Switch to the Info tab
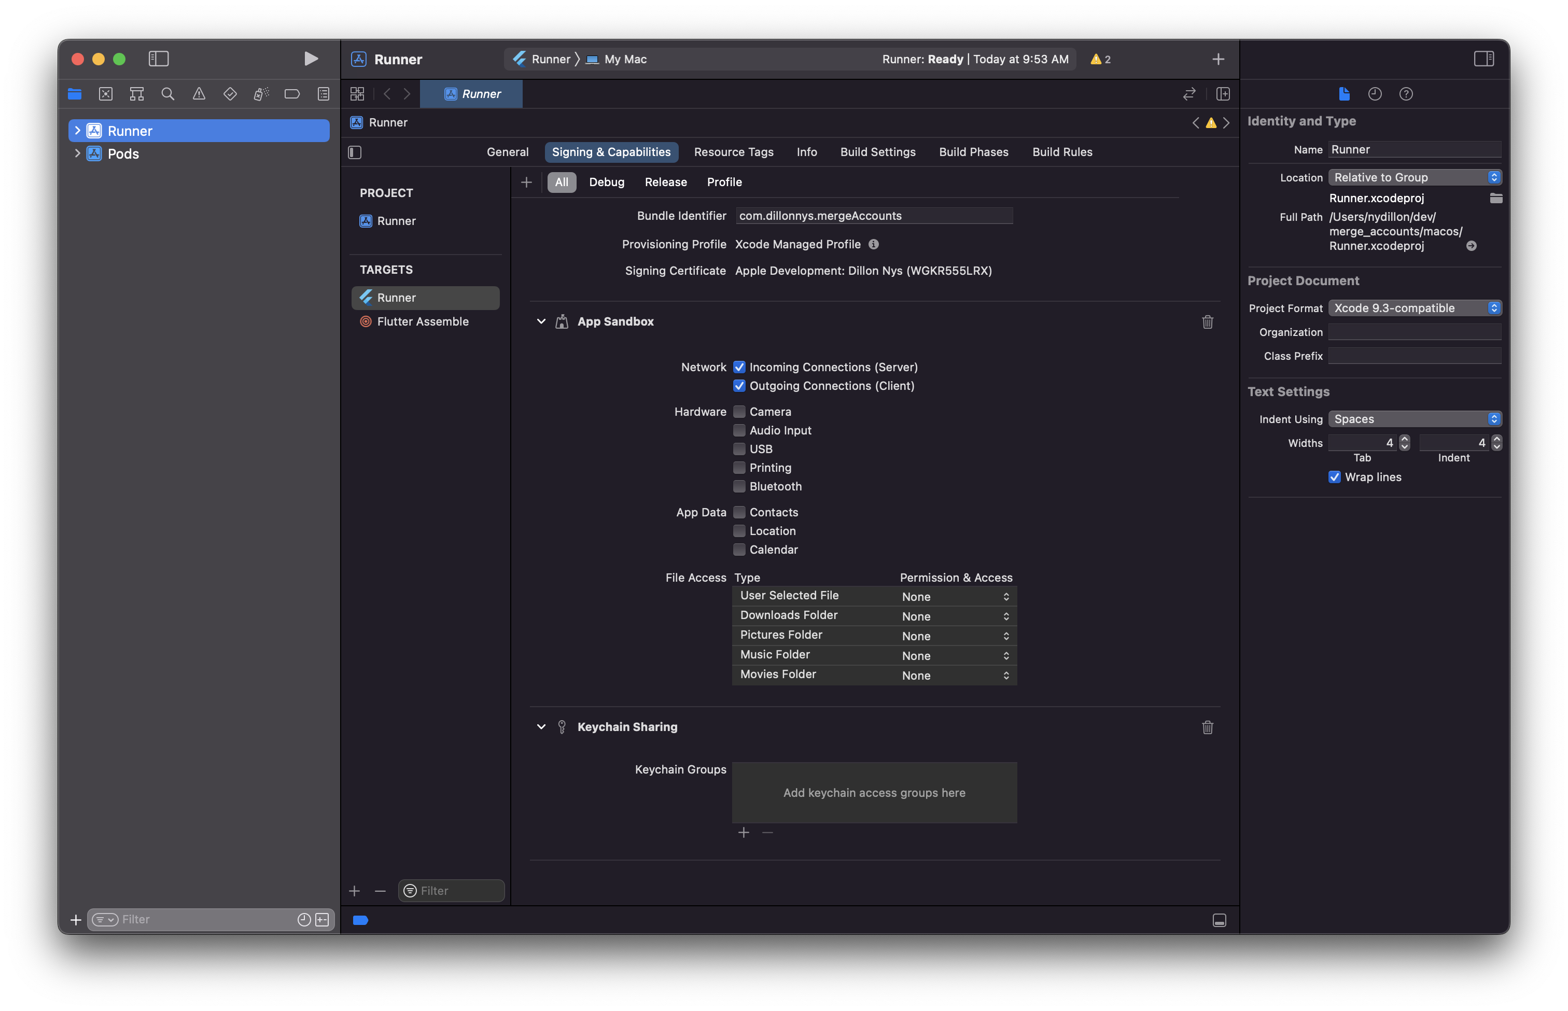The image size is (1568, 1011). (806, 152)
